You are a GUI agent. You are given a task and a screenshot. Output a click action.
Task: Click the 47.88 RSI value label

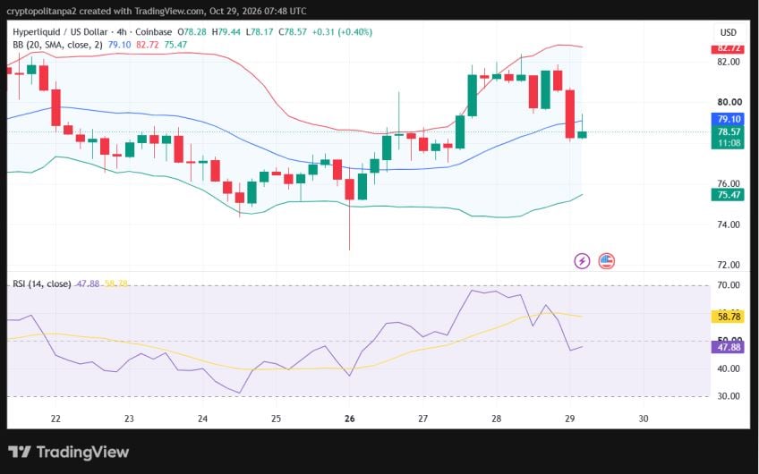click(x=728, y=347)
